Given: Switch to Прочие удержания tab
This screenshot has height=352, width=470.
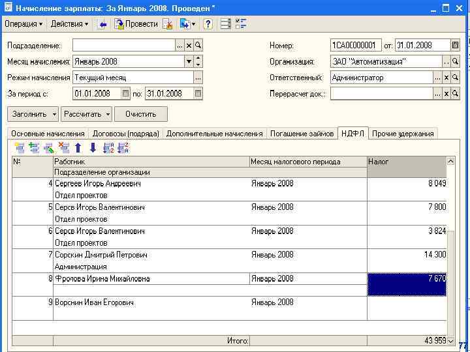Looking at the screenshot, I should 403,134.
